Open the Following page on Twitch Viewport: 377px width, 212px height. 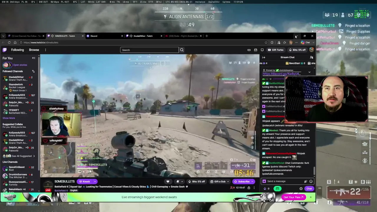[x=17, y=50]
